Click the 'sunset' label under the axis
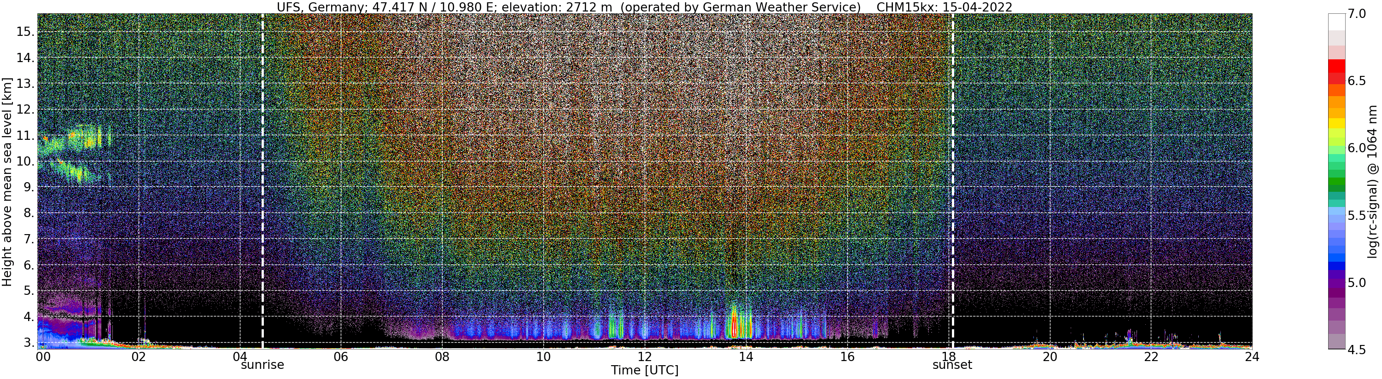This screenshot has height=379, width=1382. [x=952, y=365]
